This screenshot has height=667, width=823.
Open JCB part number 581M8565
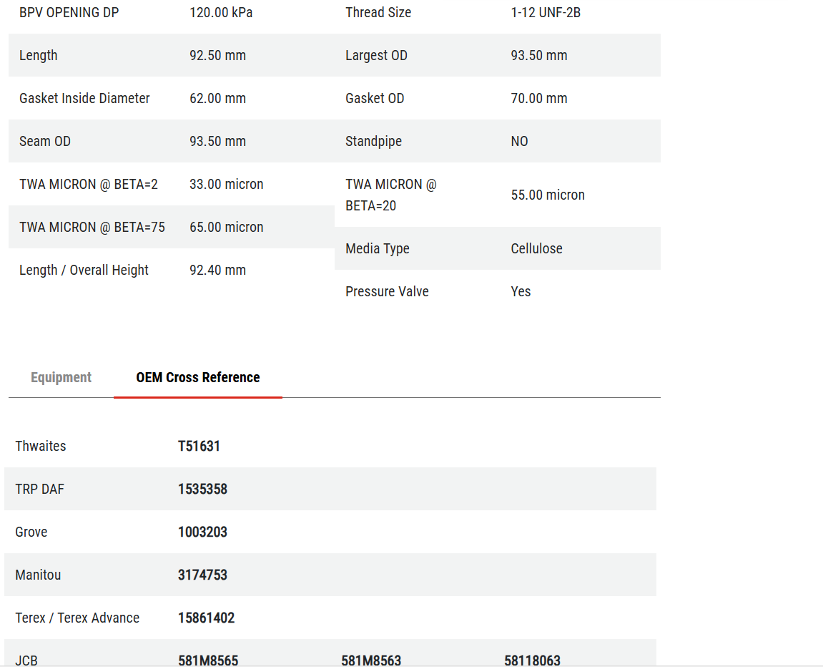coord(208,660)
